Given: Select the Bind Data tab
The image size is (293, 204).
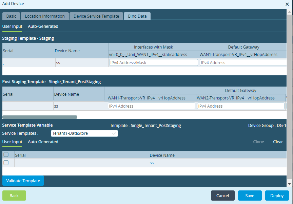Looking at the screenshot, I should [137, 16].
